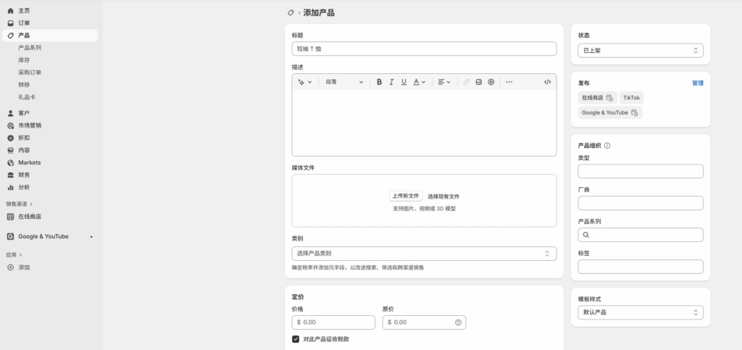This screenshot has width=742, height=350.
Task: Insert an image into the description
Action: (478, 82)
